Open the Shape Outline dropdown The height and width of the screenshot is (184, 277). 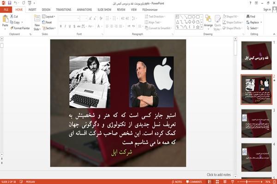coord(233,22)
